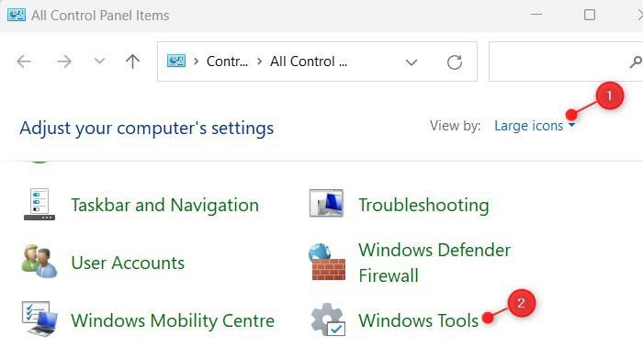Click the Windows Defender Firewall brick icon

click(x=327, y=263)
